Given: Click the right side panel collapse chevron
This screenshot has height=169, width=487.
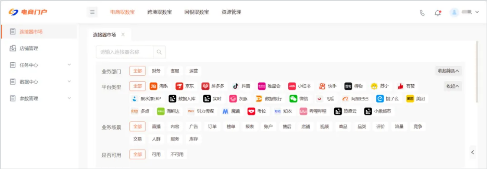Looking at the screenshot, I should click(473, 152).
